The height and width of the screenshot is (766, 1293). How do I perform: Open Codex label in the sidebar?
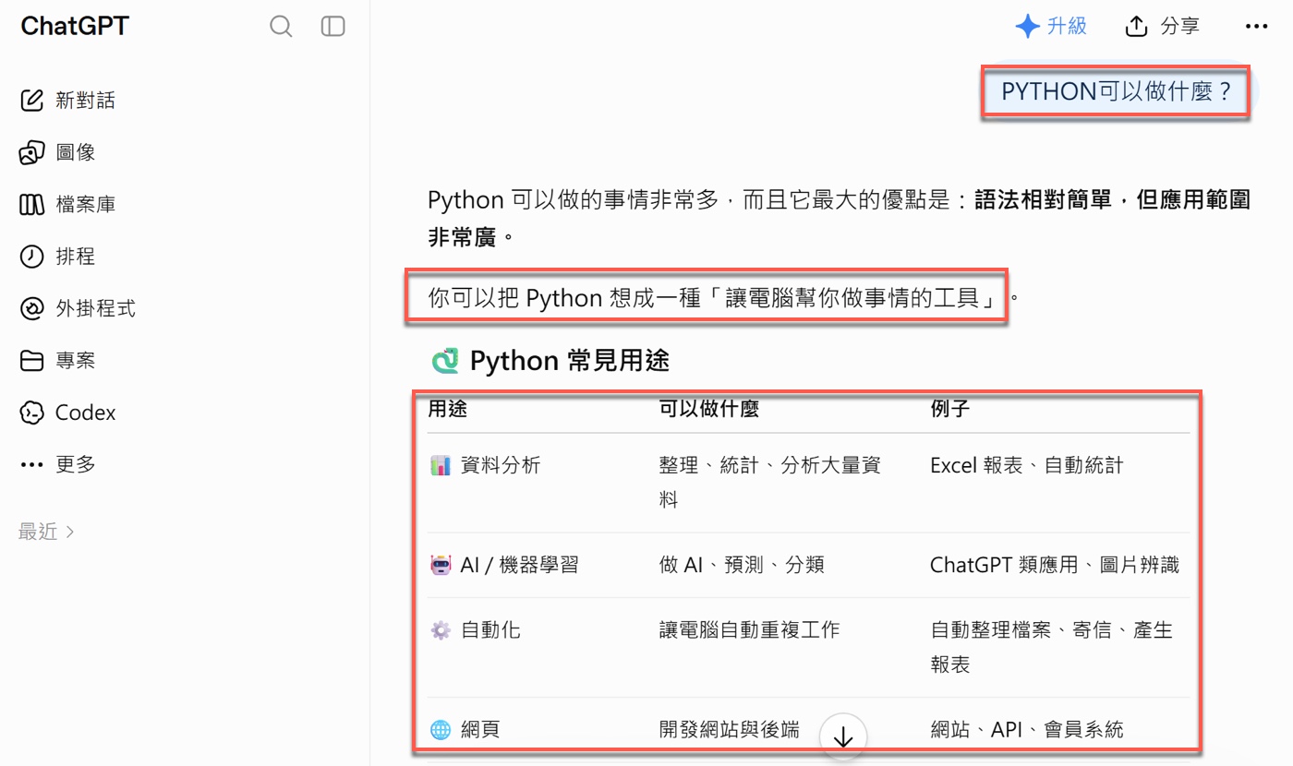click(x=85, y=413)
